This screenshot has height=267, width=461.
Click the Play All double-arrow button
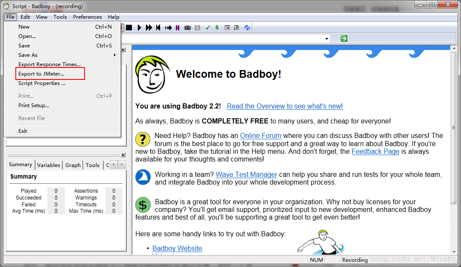[149, 28]
